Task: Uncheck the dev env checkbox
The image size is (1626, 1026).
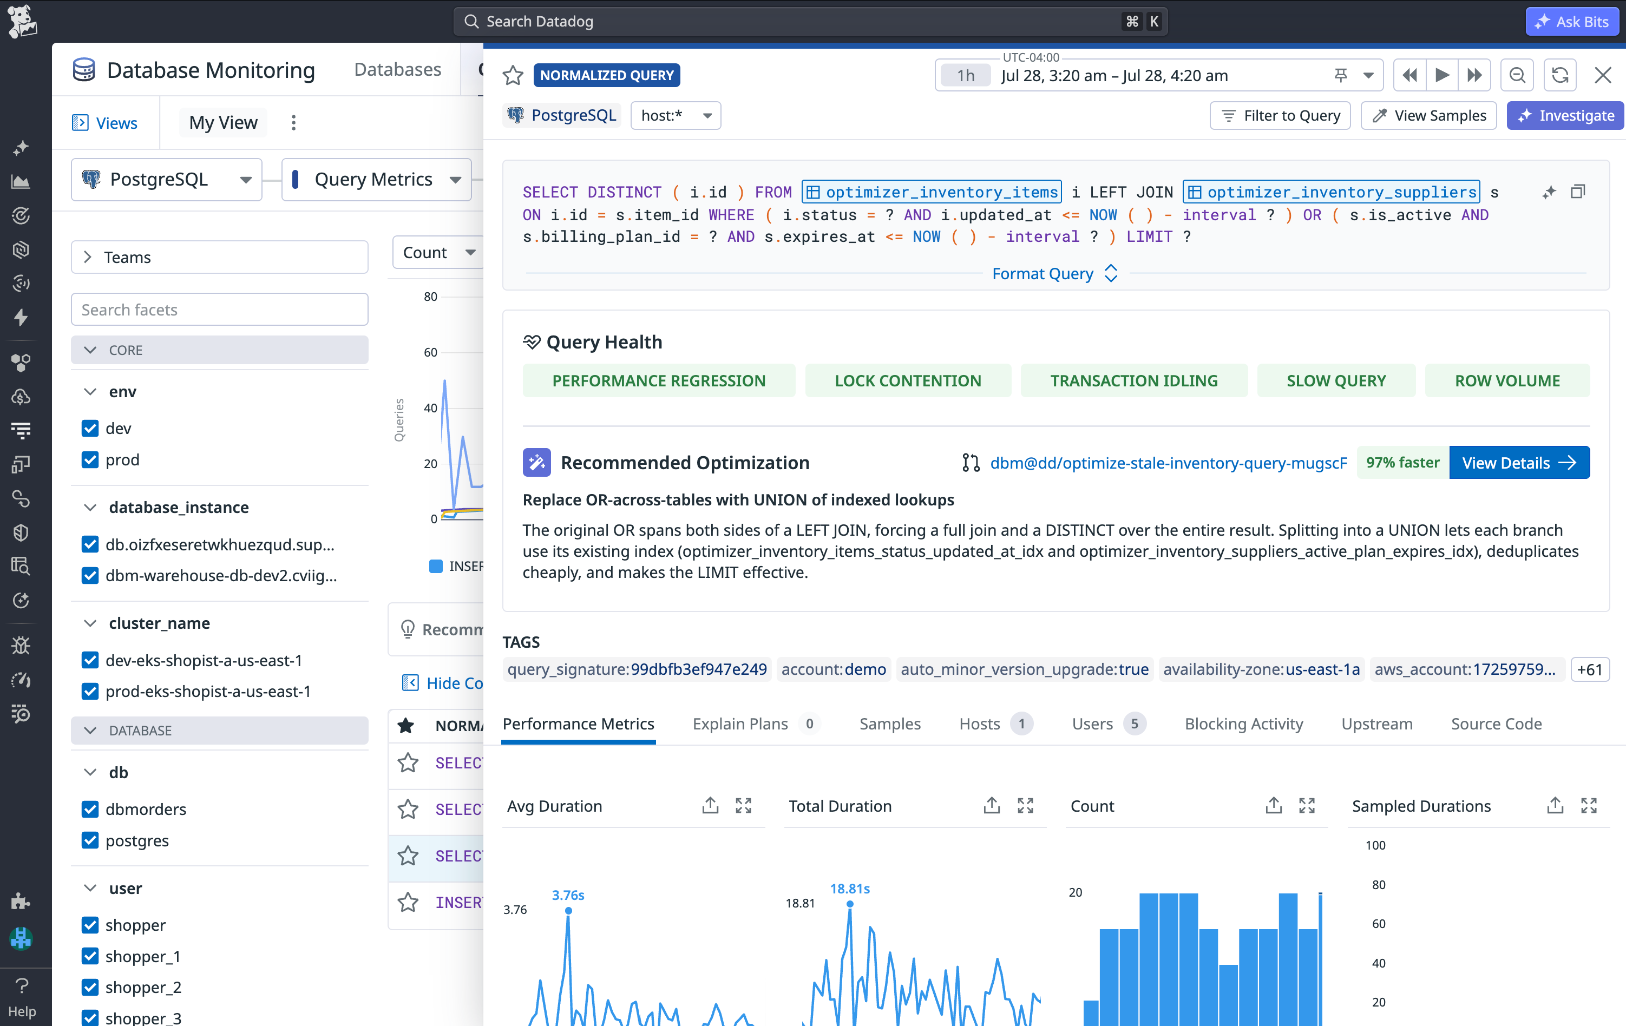Action: click(90, 428)
